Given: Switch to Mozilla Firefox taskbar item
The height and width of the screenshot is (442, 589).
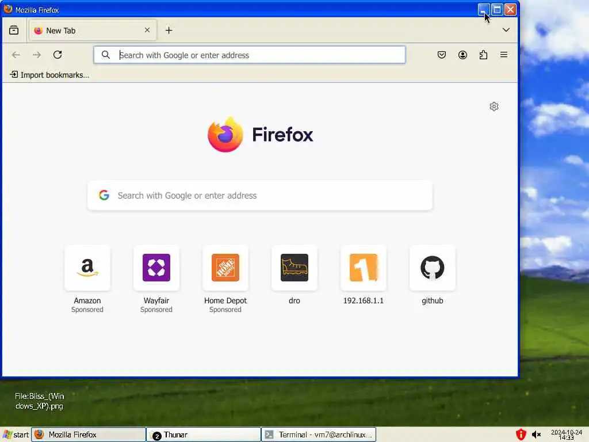Looking at the screenshot, I should [88, 435].
